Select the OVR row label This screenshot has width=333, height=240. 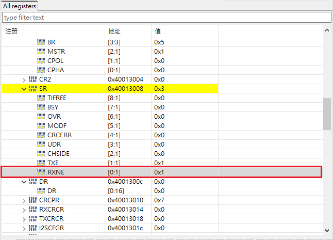pyautogui.click(x=54, y=117)
